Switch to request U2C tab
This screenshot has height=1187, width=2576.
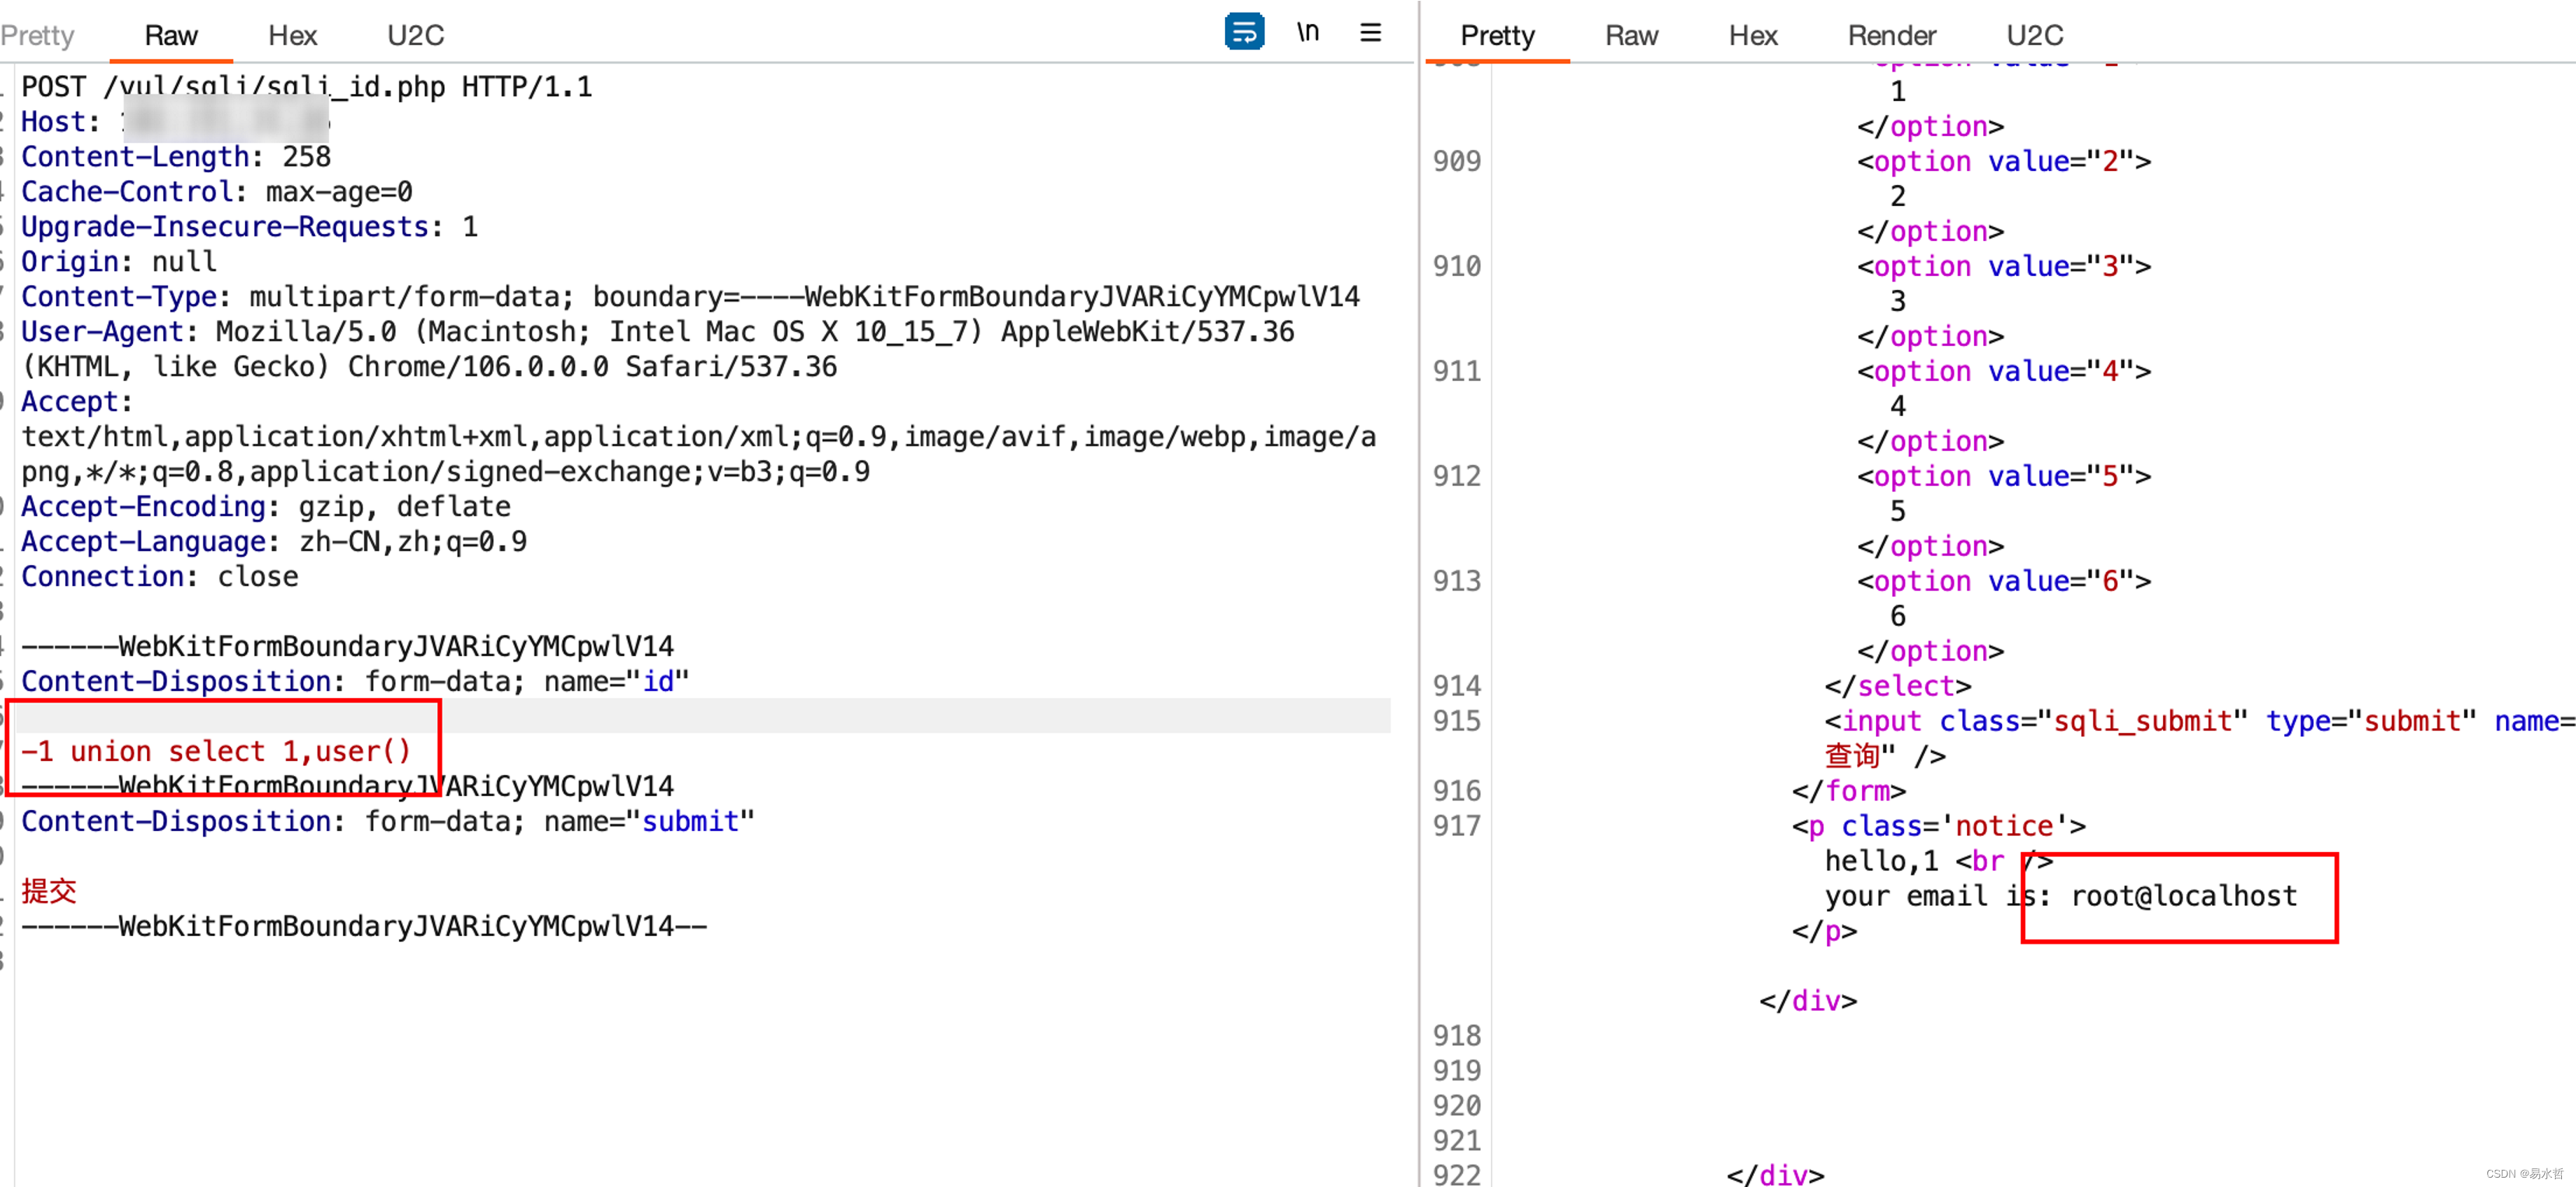pyautogui.click(x=415, y=35)
